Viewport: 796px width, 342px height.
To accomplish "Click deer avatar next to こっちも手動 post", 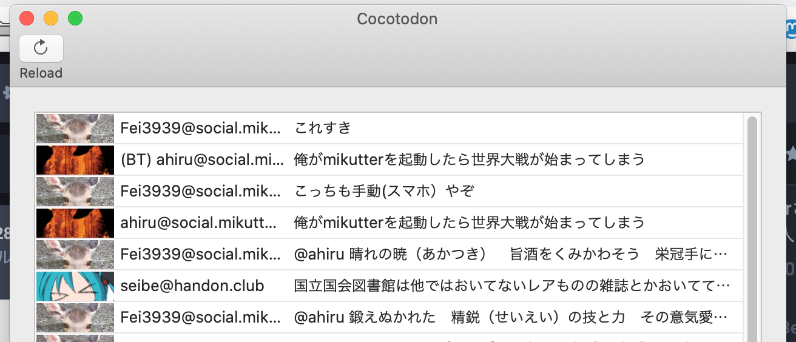I will point(75,192).
